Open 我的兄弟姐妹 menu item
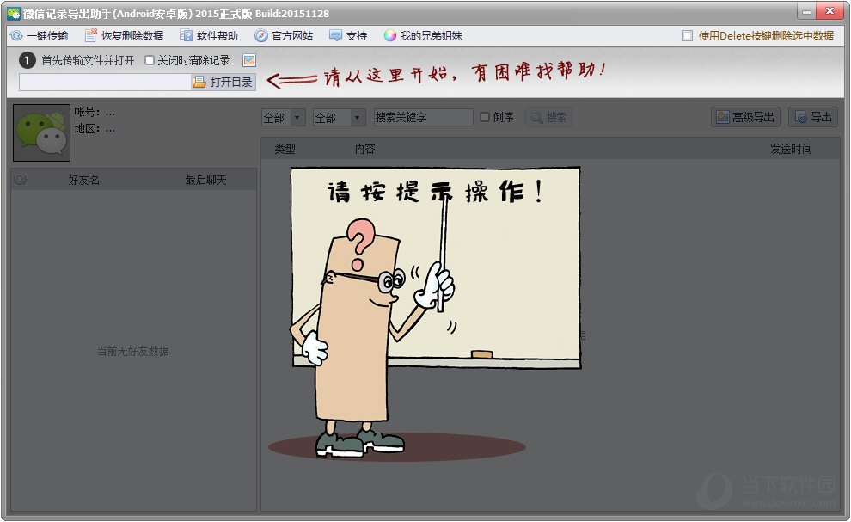The height and width of the screenshot is (522, 851). tap(423, 36)
